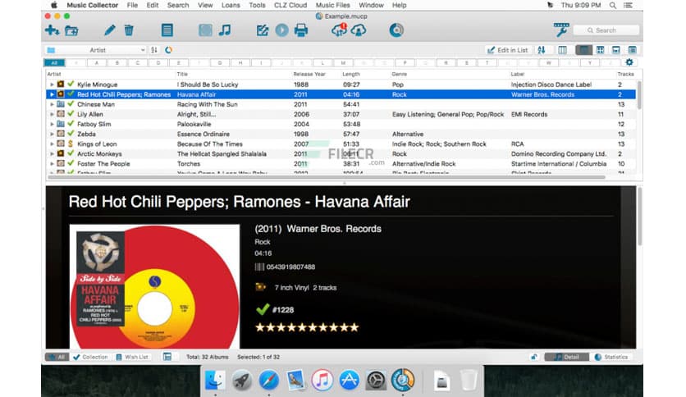
Task: Click the printer icon
Action: click(301, 30)
